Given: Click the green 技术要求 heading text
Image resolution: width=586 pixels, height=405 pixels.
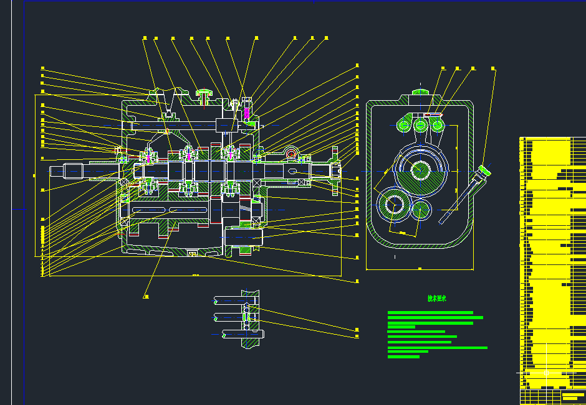Looking at the screenshot, I should pos(436,299).
